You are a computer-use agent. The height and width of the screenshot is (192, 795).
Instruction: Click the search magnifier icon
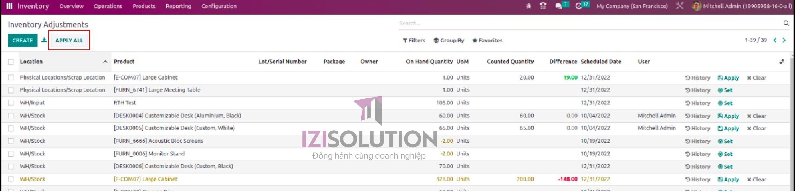(x=786, y=23)
